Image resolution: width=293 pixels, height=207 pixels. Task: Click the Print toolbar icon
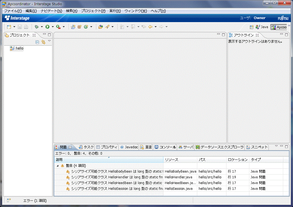click(x=26, y=27)
